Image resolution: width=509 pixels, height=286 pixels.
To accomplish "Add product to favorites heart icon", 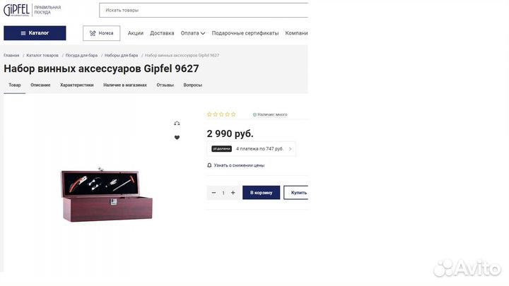I will [x=177, y=138].
